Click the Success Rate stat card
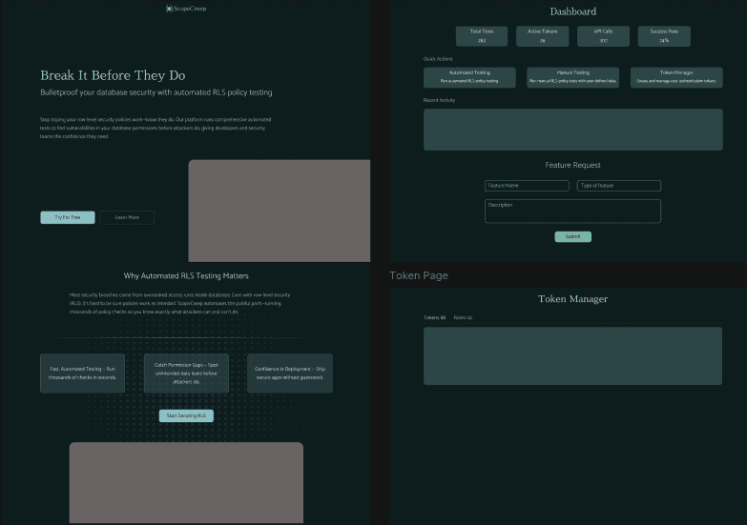Screen dimensions: 747x525 pyautogui.click(x=664, y=36)
